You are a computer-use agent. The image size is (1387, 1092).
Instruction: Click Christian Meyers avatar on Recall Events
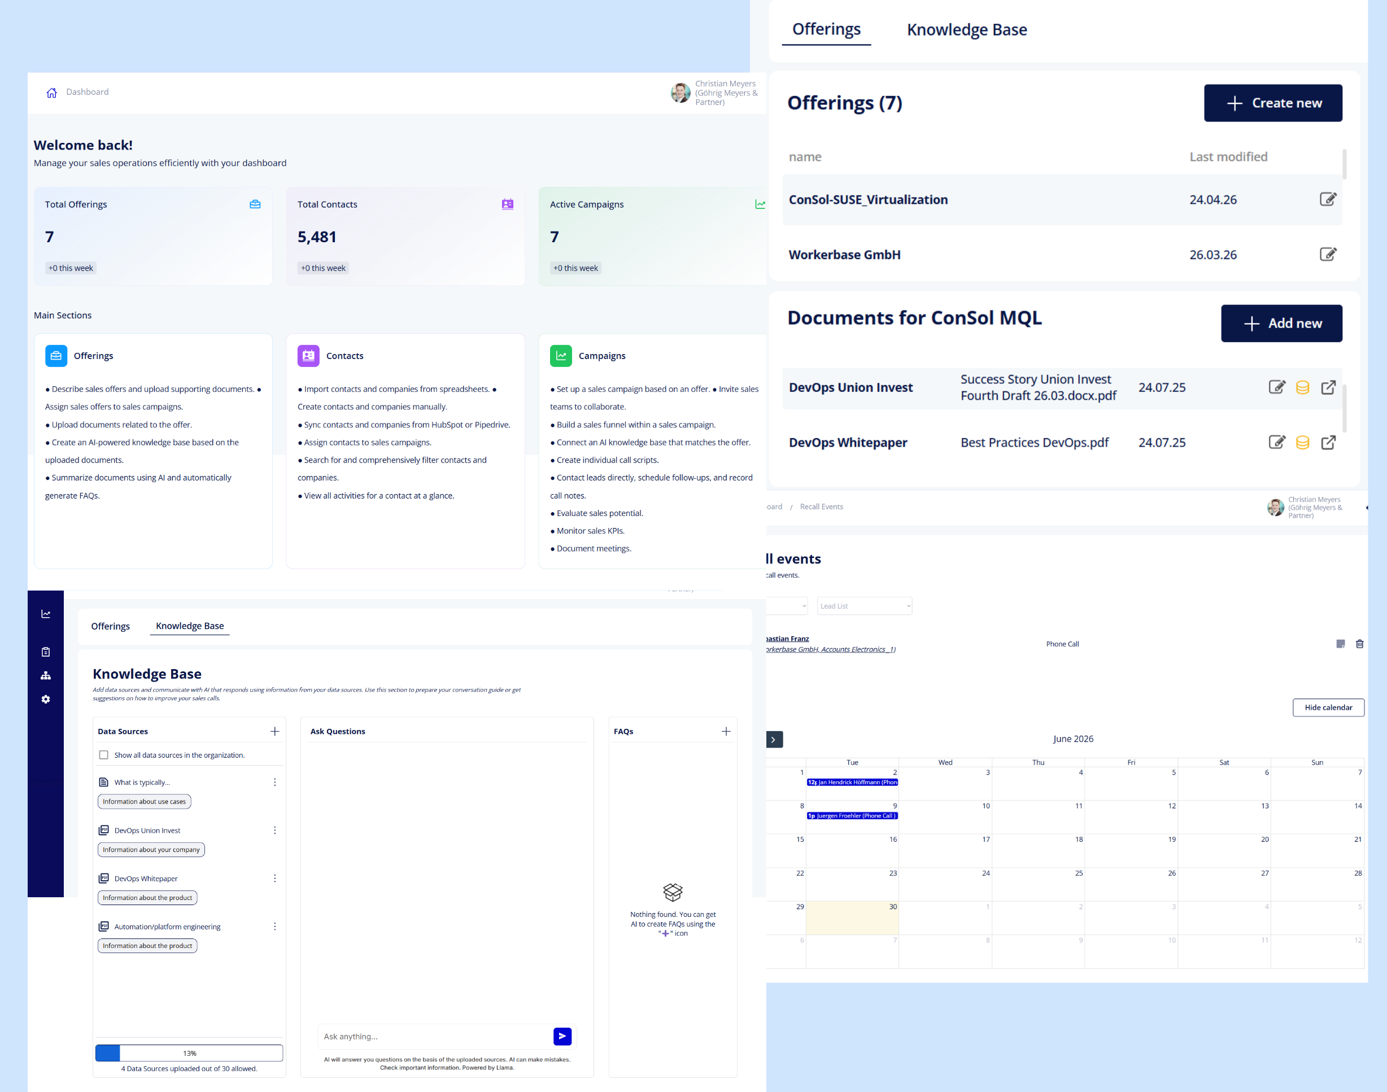[x=1275, y=507]
